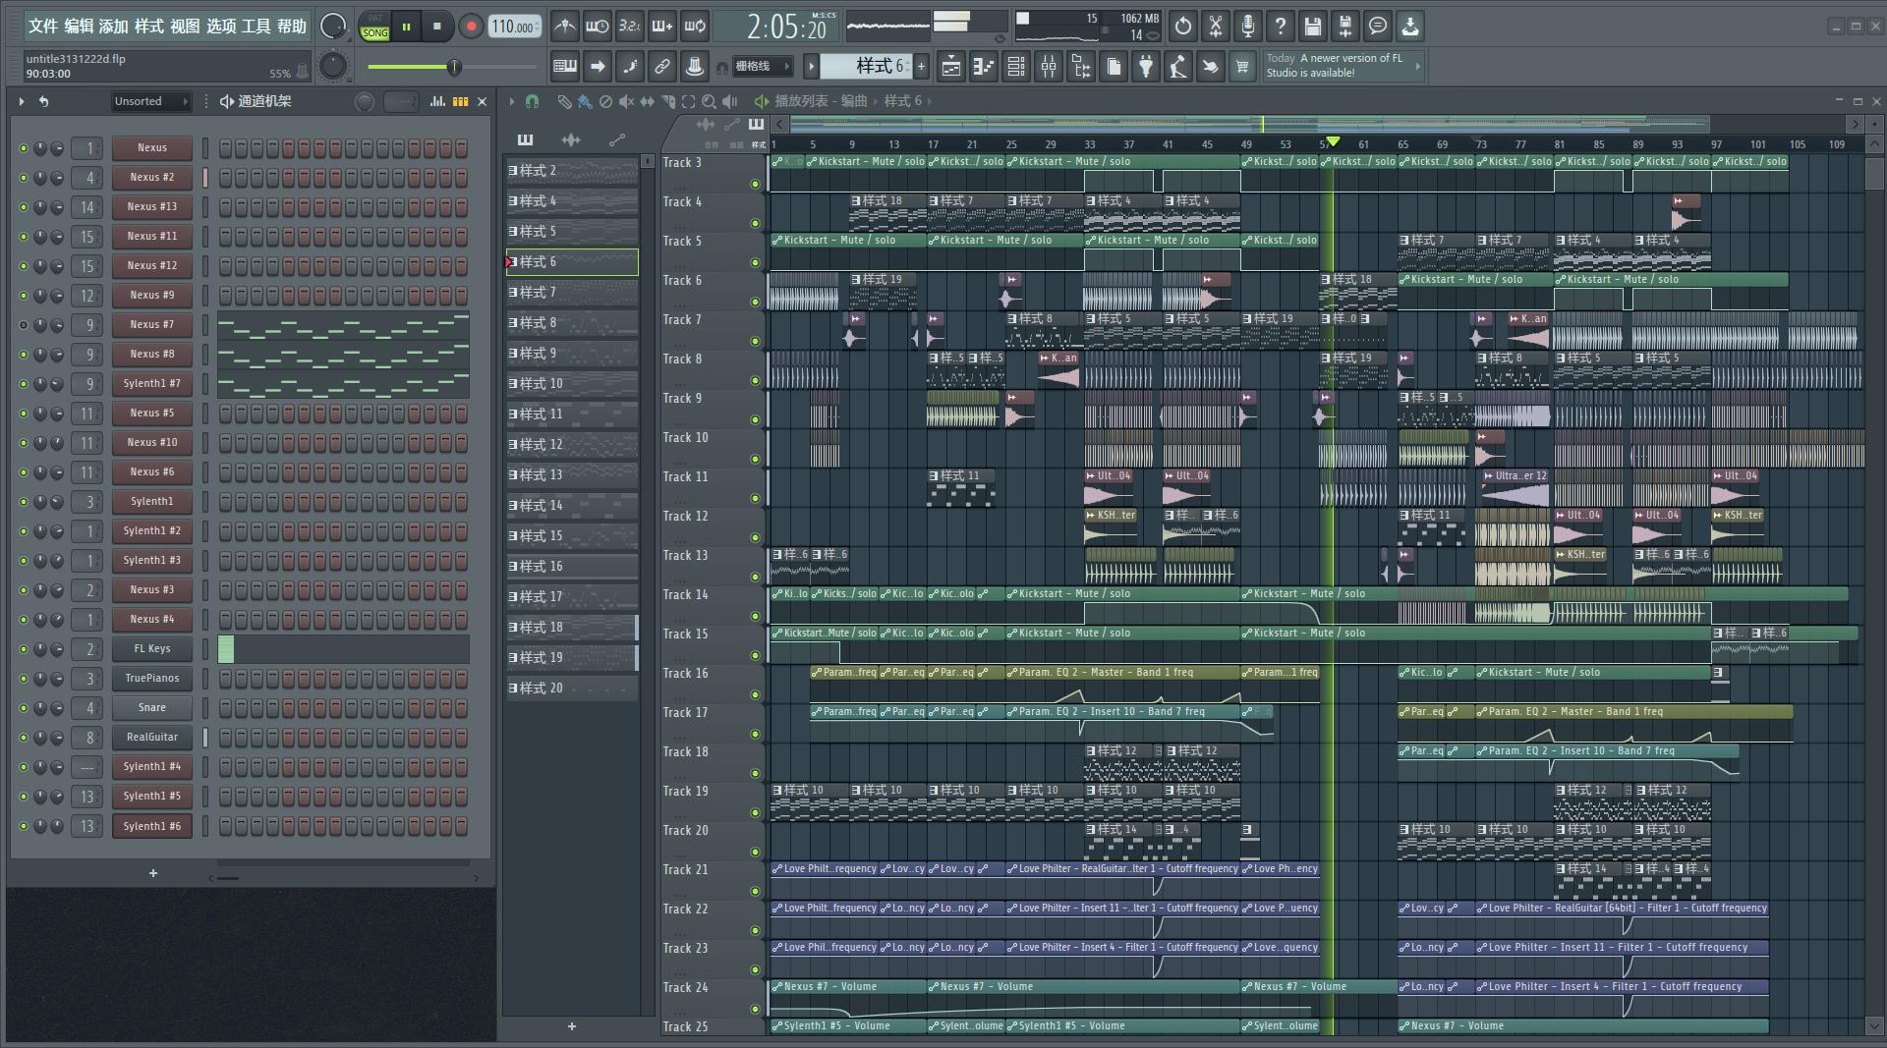Screen dimensions: 1887x1048
Task: Open the pattern menu arrow left of 样式 6
Action: (x=811, y=67)
